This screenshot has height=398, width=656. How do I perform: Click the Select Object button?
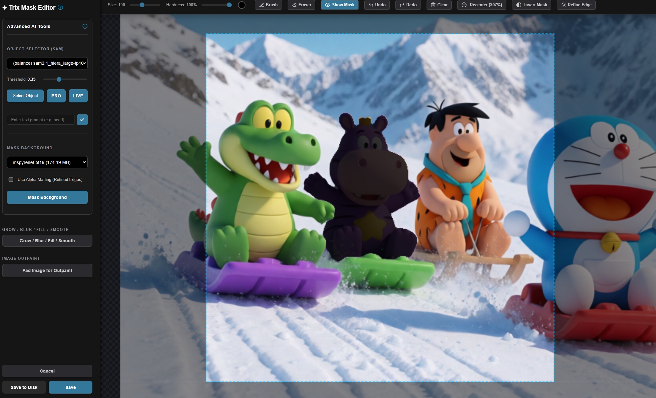tap(25, 96)
